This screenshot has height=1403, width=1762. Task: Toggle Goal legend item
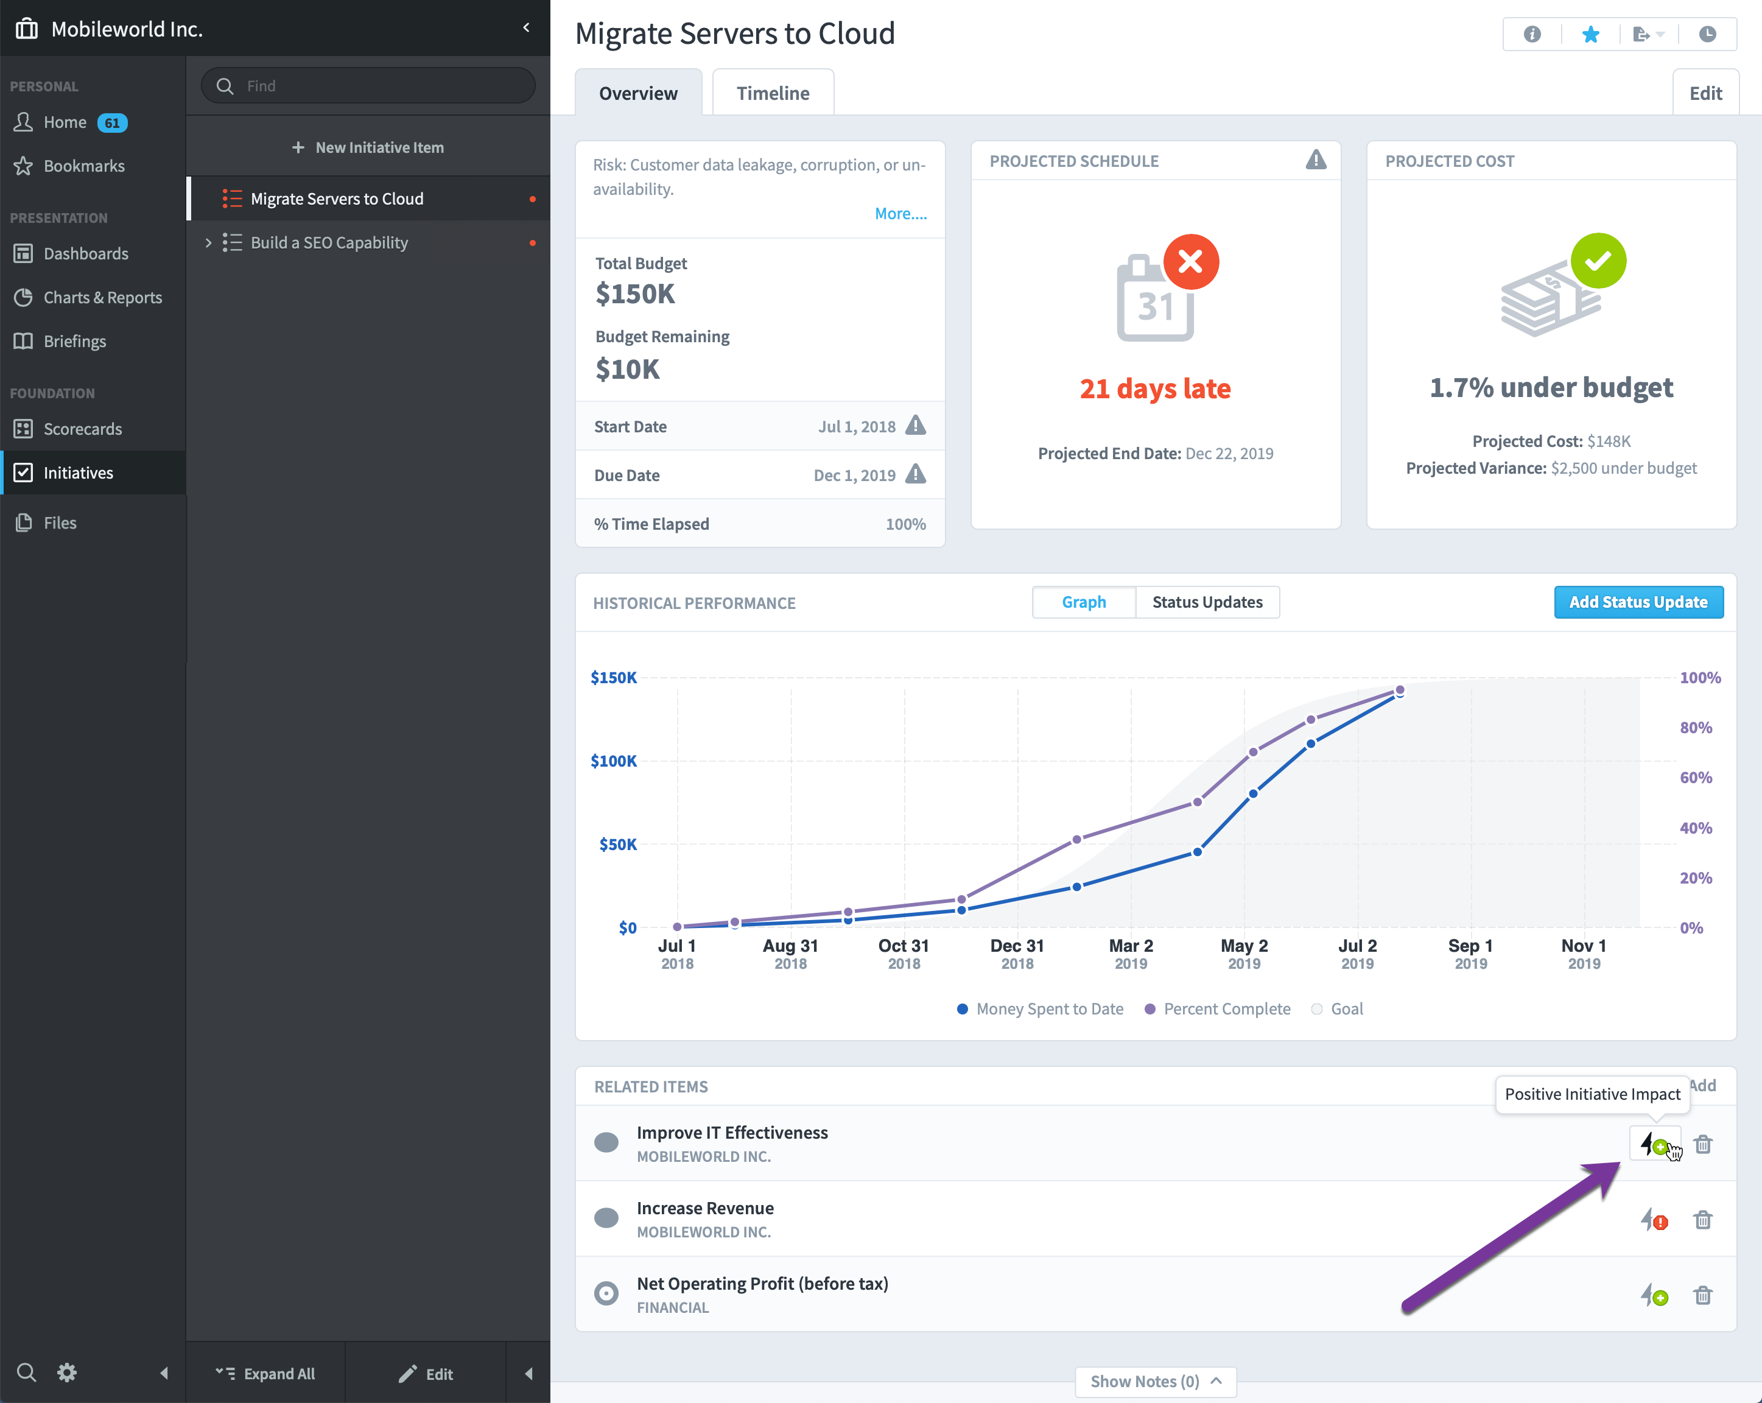tap(1337, 1009)
